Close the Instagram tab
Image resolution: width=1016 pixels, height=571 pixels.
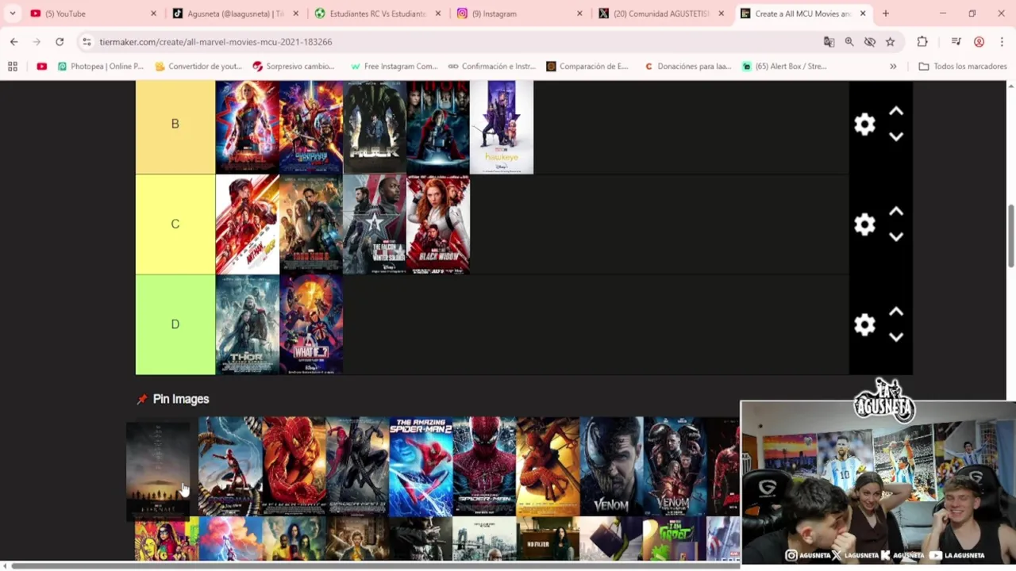[x=579, y=13]
